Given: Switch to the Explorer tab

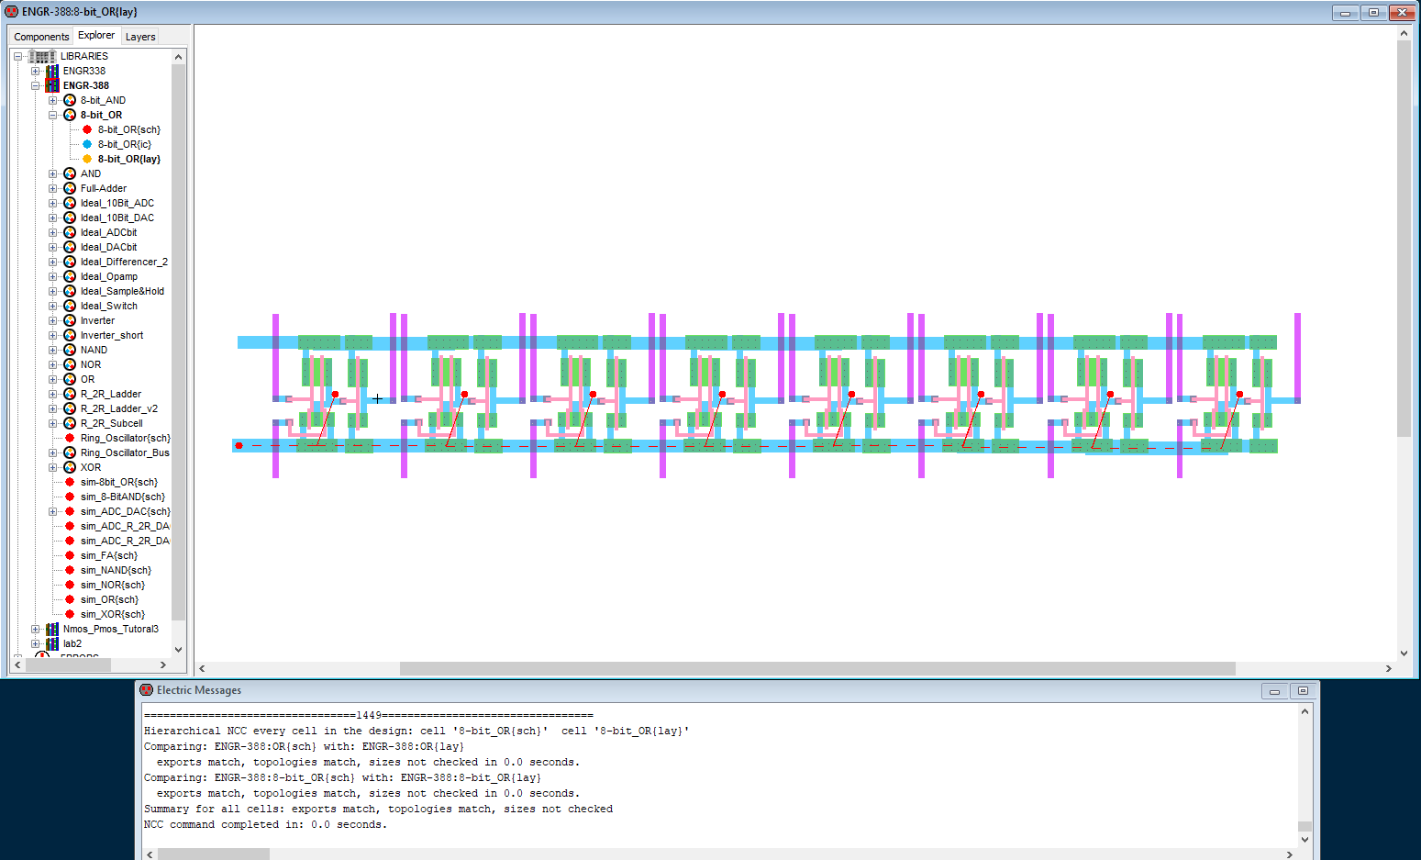Looking at the screenshot, I should [96, 35].
